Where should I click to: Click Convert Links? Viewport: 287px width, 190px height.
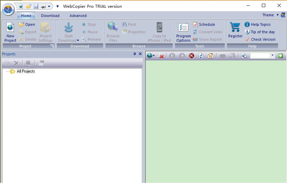pos(208,32)
